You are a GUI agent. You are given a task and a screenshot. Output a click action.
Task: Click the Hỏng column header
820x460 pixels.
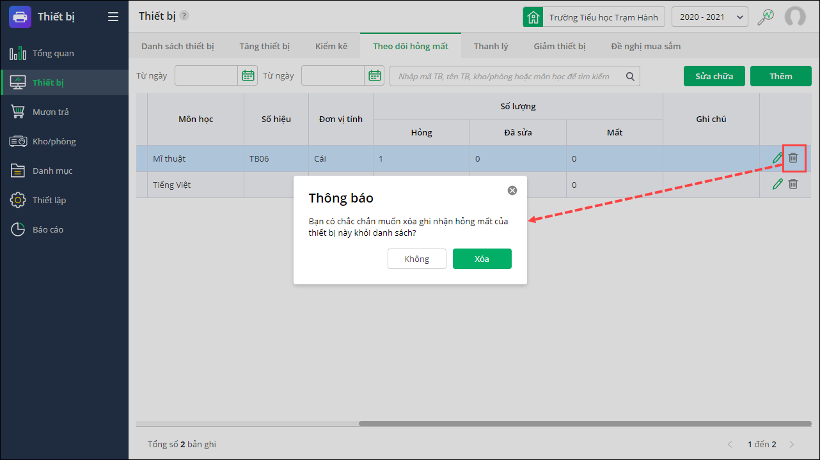coord(422,132)
